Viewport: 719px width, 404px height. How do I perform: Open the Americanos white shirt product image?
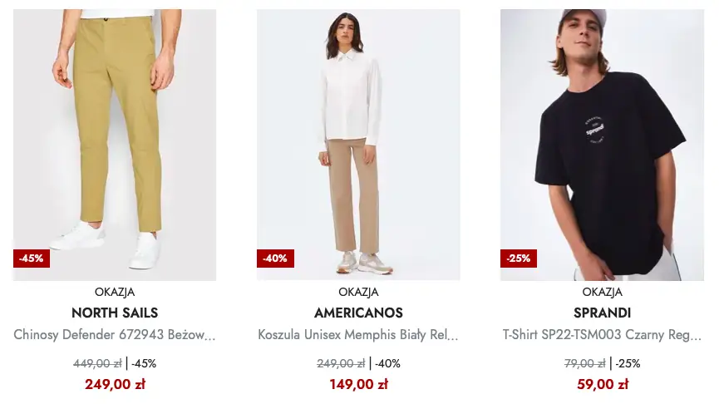[358, 145]
